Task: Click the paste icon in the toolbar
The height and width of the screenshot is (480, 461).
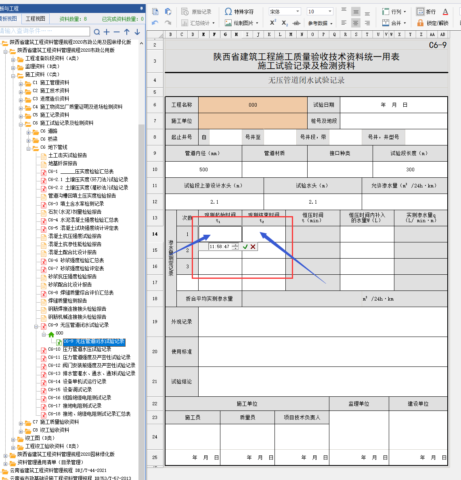Action: tap(168, 12)
